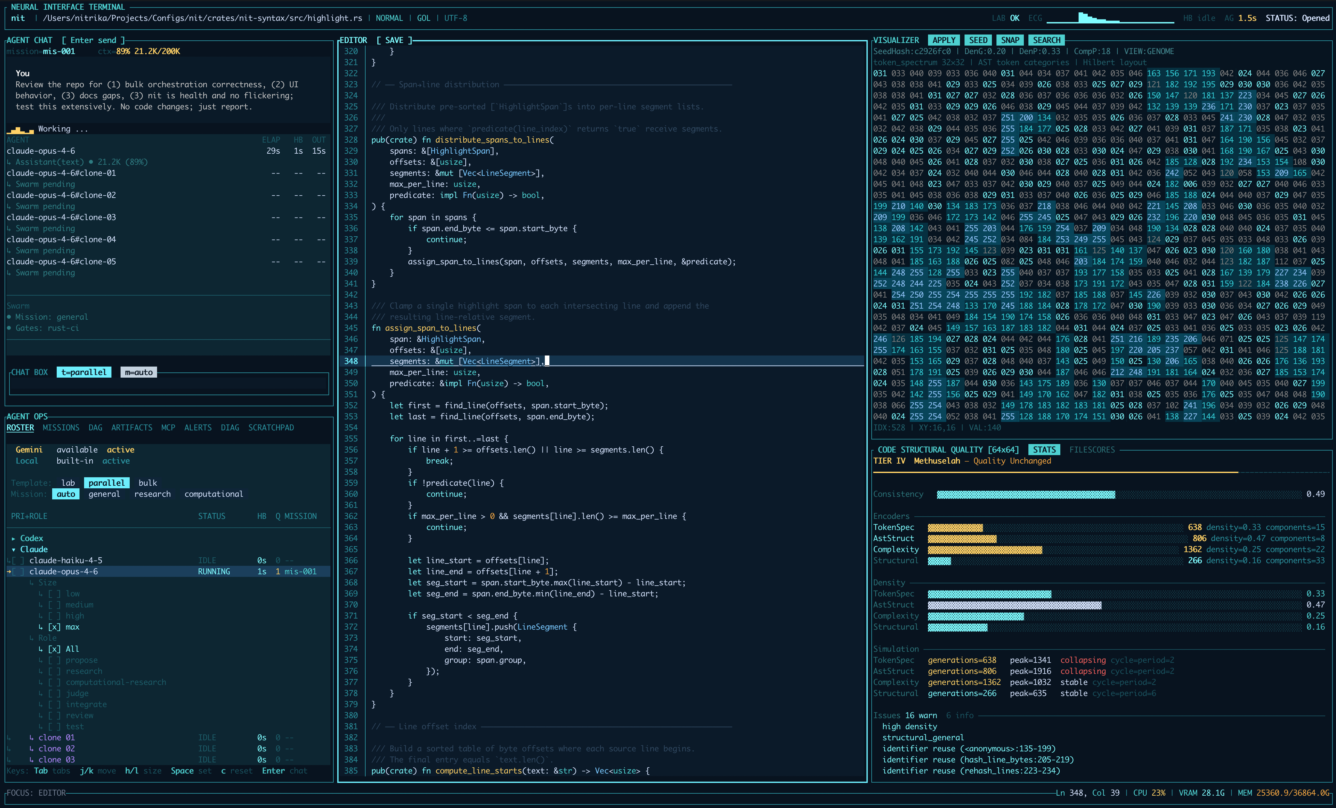Click the identifier reuse (rehash_lines:223-234) issue
The image size is (1336, 808).
tap(970, 771)
